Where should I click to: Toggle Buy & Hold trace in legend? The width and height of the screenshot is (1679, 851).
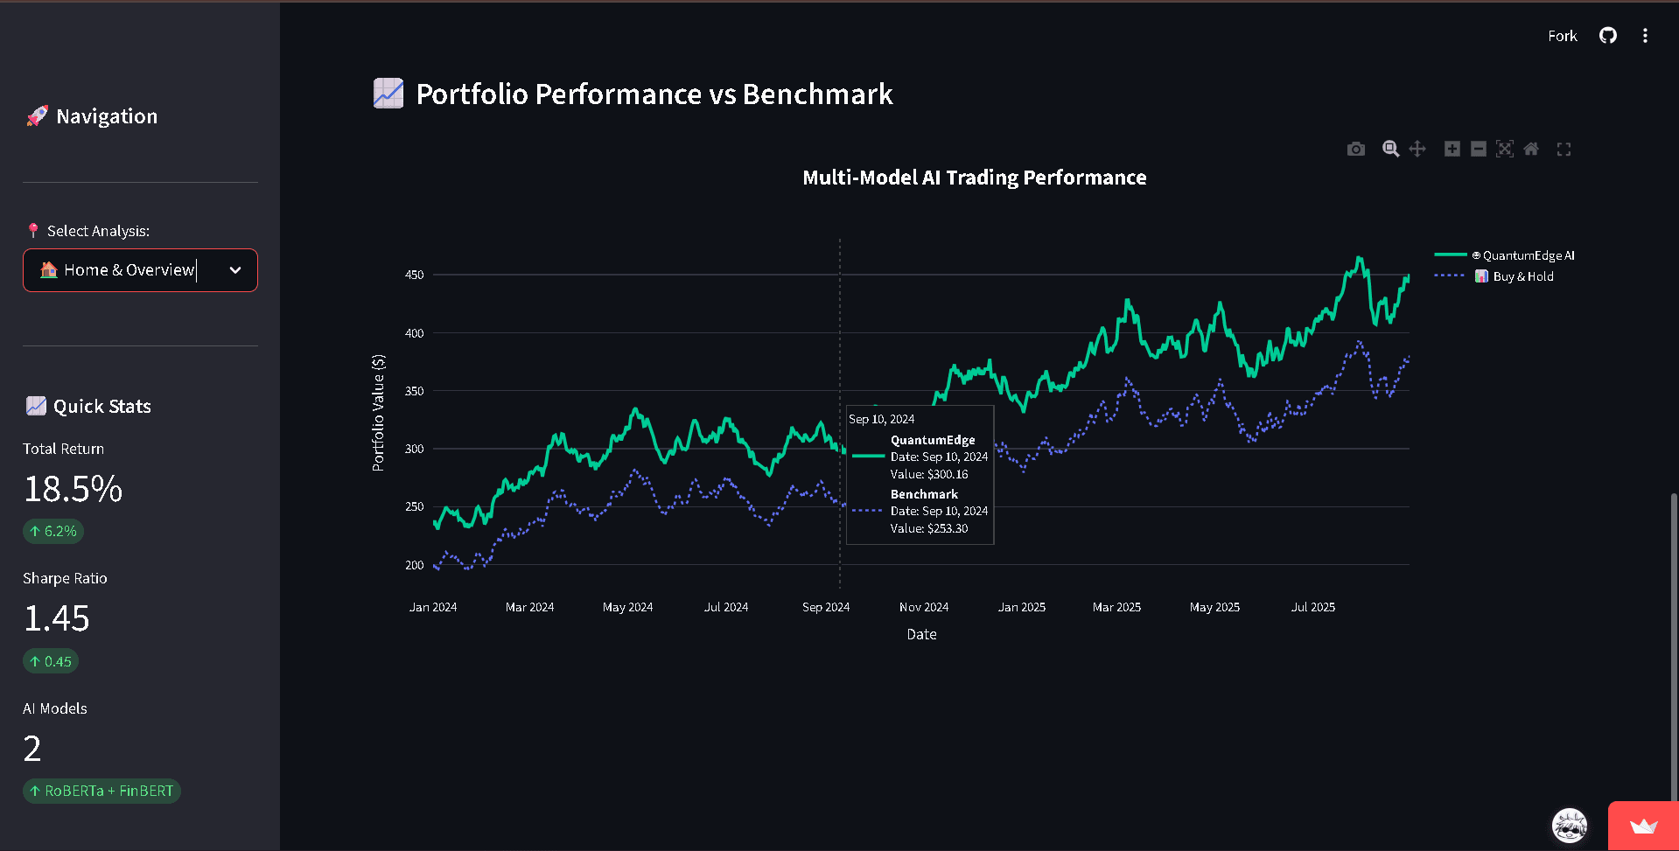tap(1522, 276)
